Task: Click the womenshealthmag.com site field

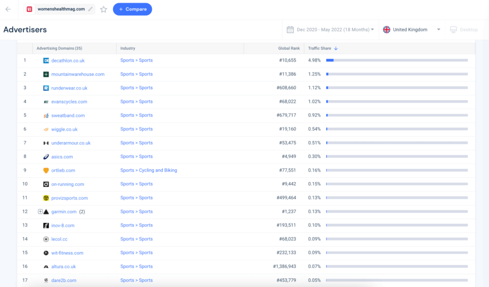Action: point(59,9)
